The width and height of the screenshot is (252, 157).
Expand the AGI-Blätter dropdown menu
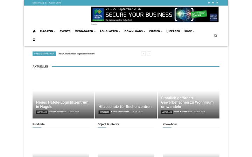point(110,31)
